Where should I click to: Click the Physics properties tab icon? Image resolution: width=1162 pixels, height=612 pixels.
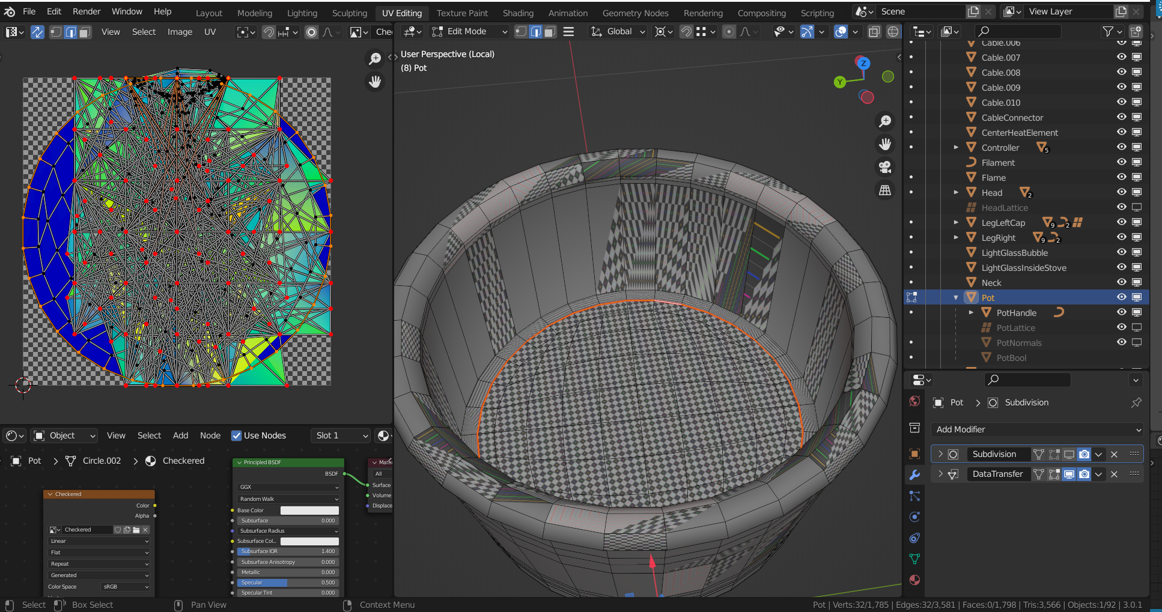click(914, 517)
